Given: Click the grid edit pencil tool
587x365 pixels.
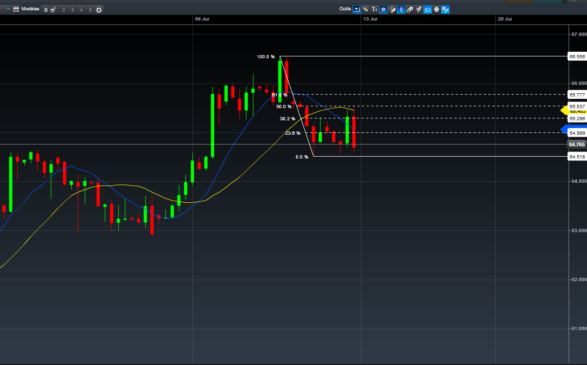Looking at the screenshot, I should coord(392,9).
